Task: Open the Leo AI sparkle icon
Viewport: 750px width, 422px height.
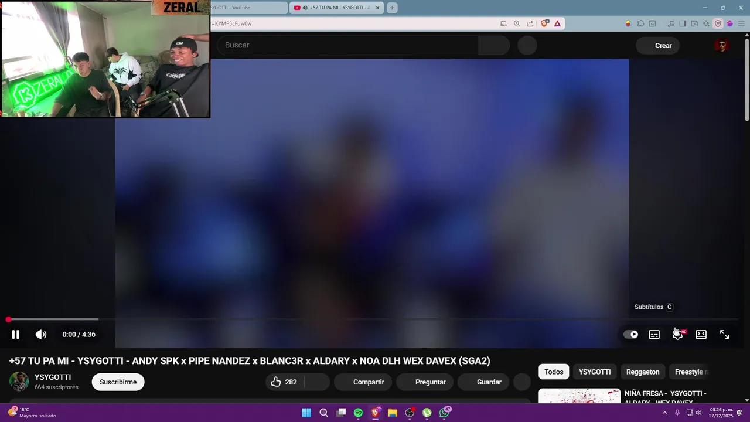Action: [x=706, y=23]
